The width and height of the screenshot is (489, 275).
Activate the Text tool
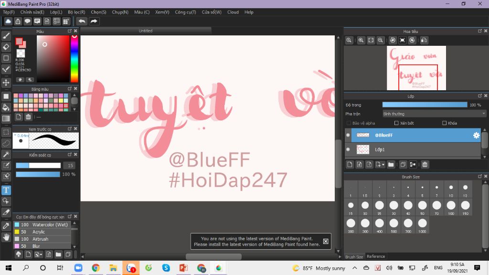click(6, 190)
